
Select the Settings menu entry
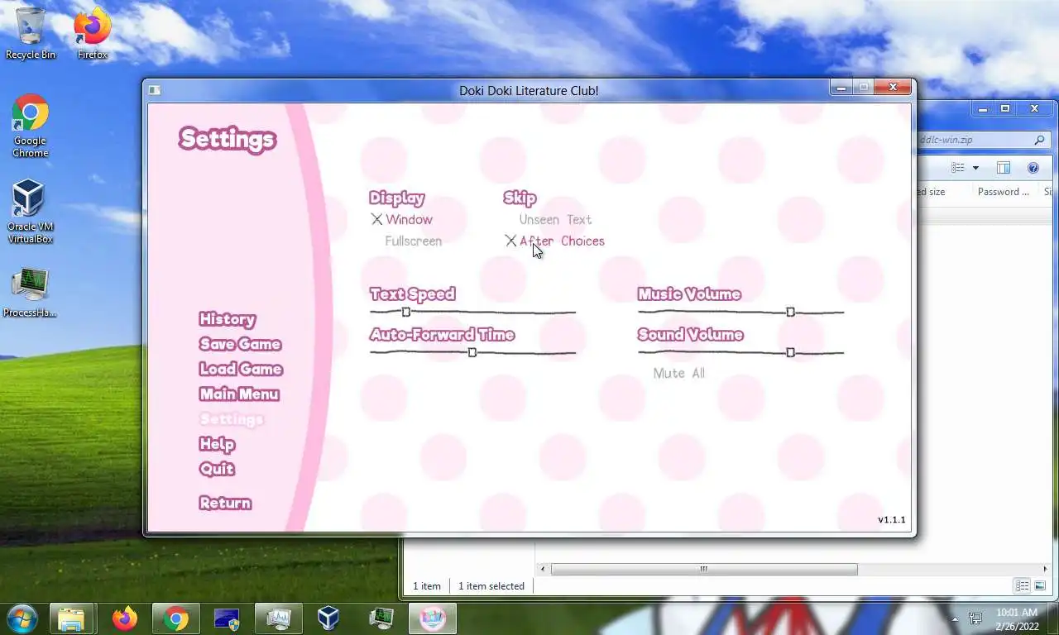pos(232,419)
